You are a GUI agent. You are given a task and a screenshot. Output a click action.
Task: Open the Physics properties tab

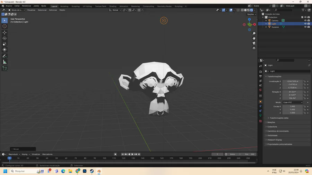[260, 106]
